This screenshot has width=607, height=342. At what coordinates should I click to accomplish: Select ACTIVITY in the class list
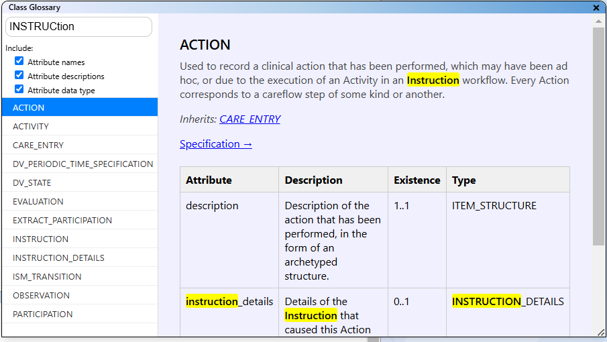[80, 126]
